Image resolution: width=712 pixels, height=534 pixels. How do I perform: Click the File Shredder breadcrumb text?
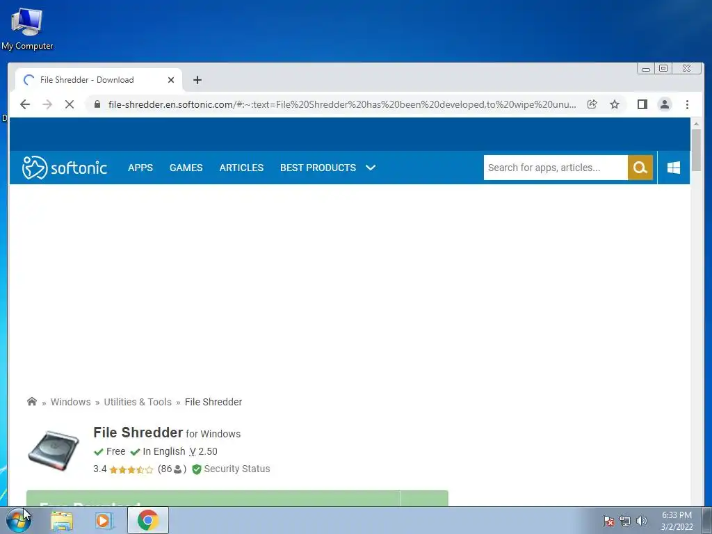[x=213, y=402]
